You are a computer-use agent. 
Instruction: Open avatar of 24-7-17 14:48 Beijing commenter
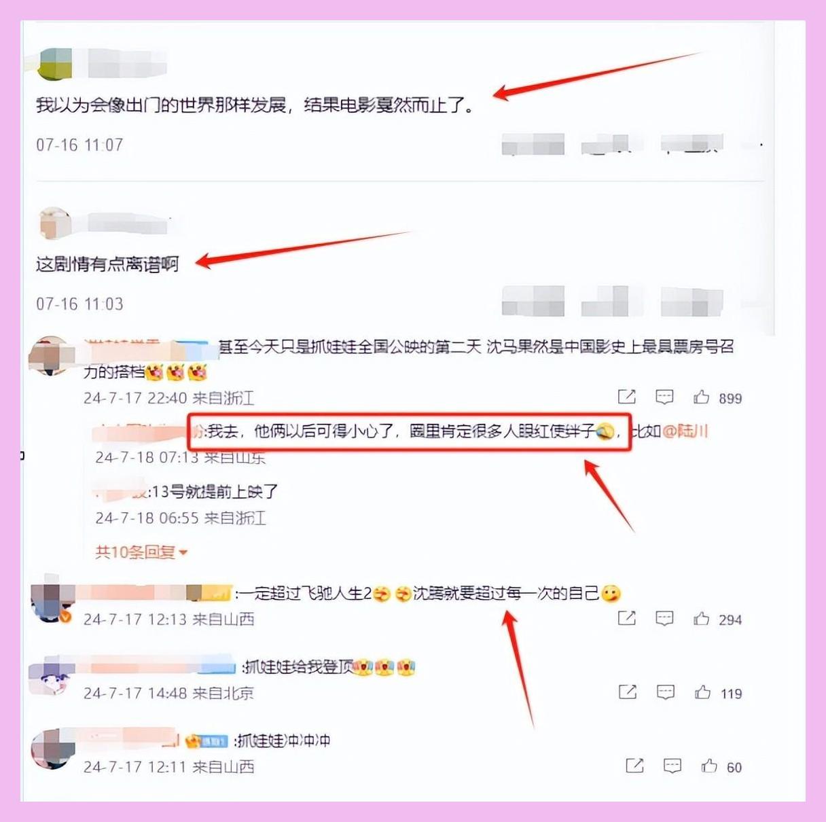50,676
